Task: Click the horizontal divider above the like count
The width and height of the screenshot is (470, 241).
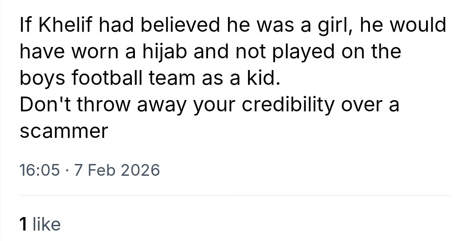Action: pyautogui.click(x=235, y=196)
